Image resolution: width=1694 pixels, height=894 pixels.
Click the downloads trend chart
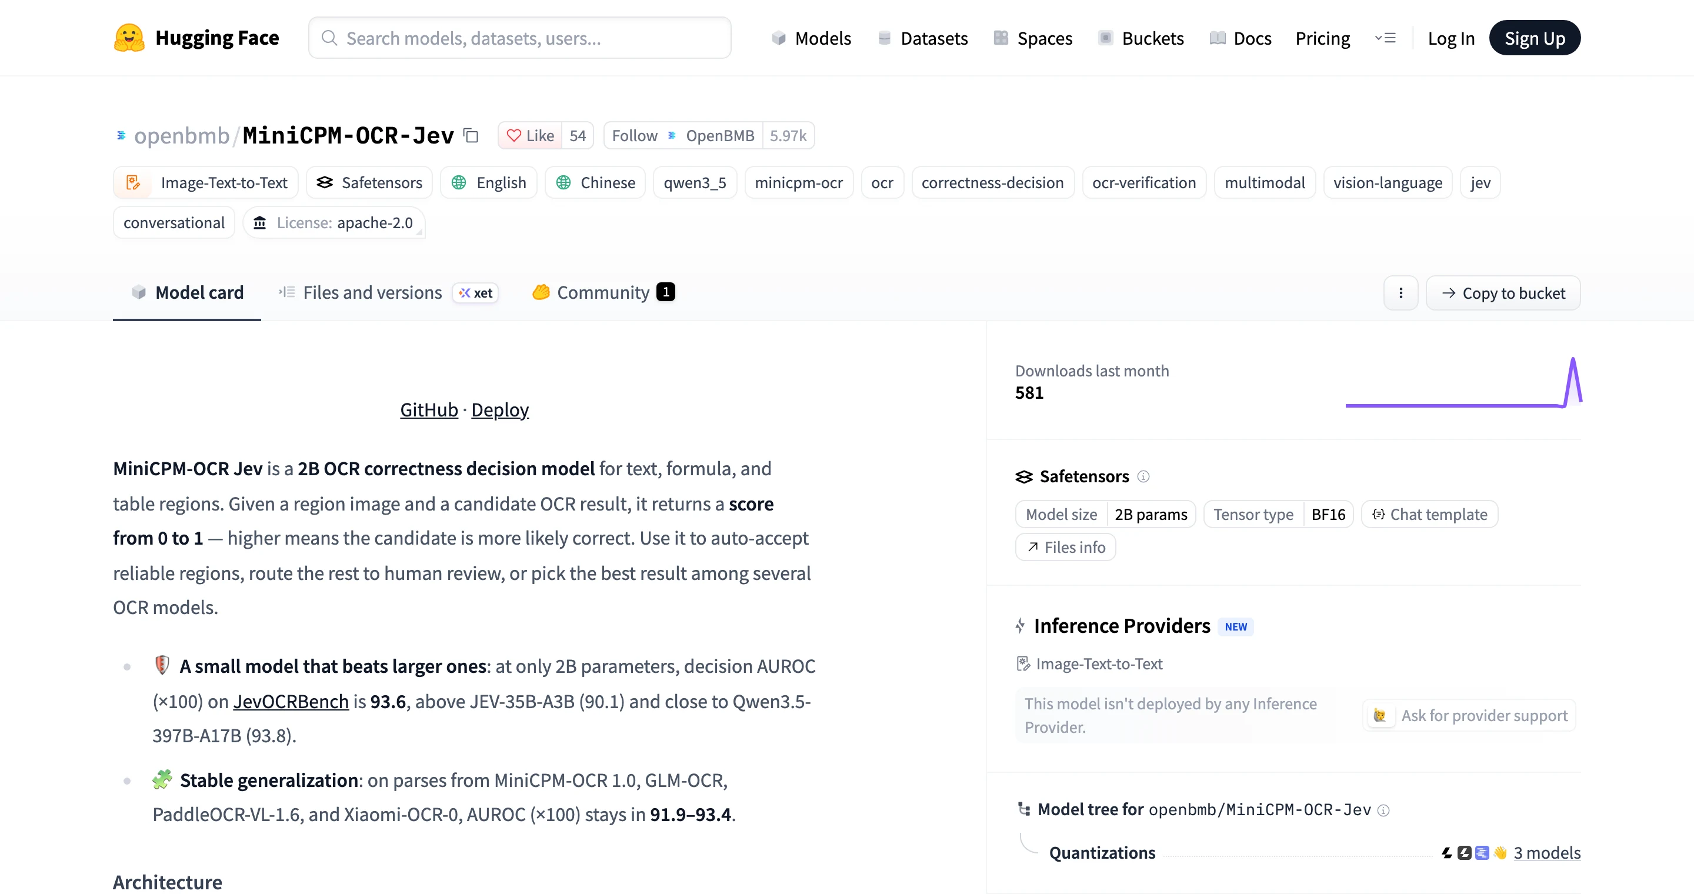coord(1464,382)
